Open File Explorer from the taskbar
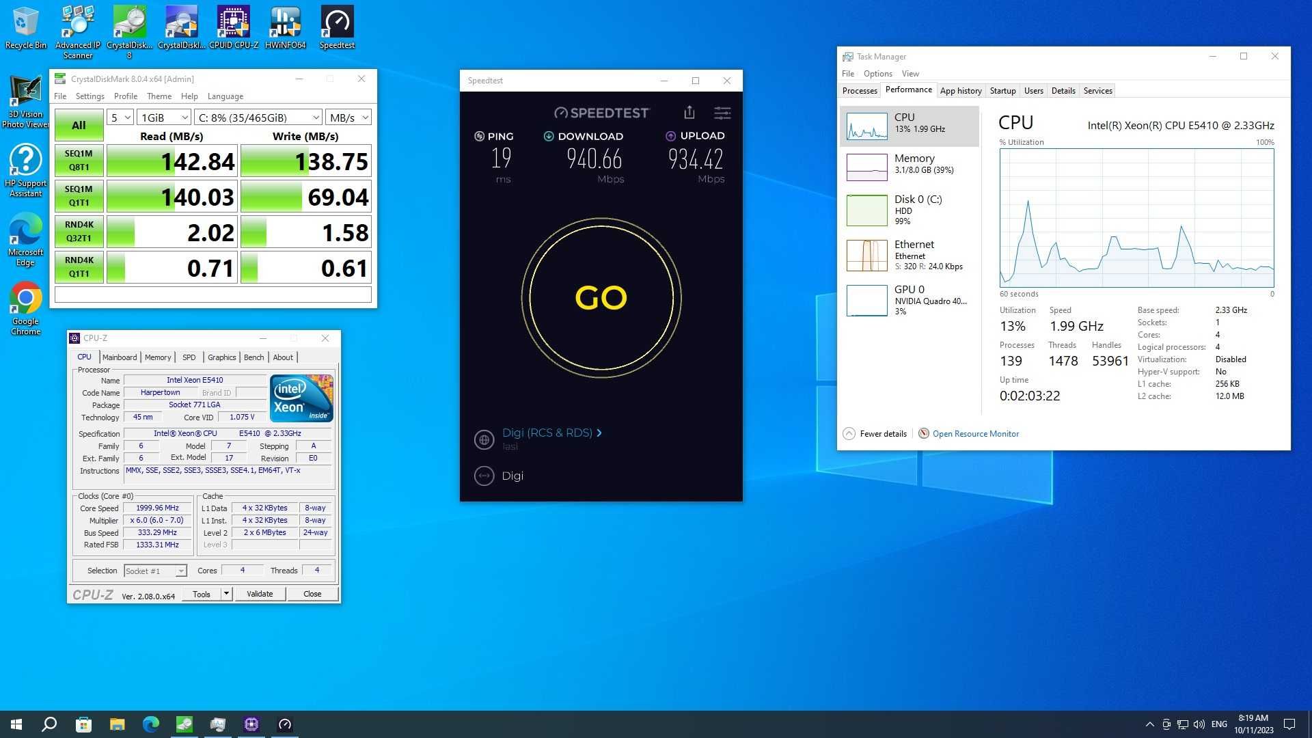Image resolution: width=1312 pixels, height=738 pixels. pos(117,724)
